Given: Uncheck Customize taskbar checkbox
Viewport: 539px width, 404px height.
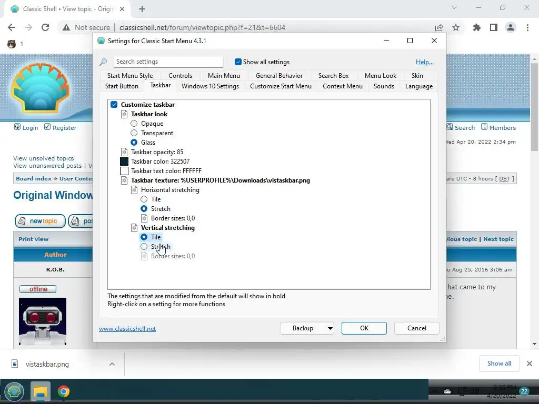Looking at the screenshot, I should point(114,105).
